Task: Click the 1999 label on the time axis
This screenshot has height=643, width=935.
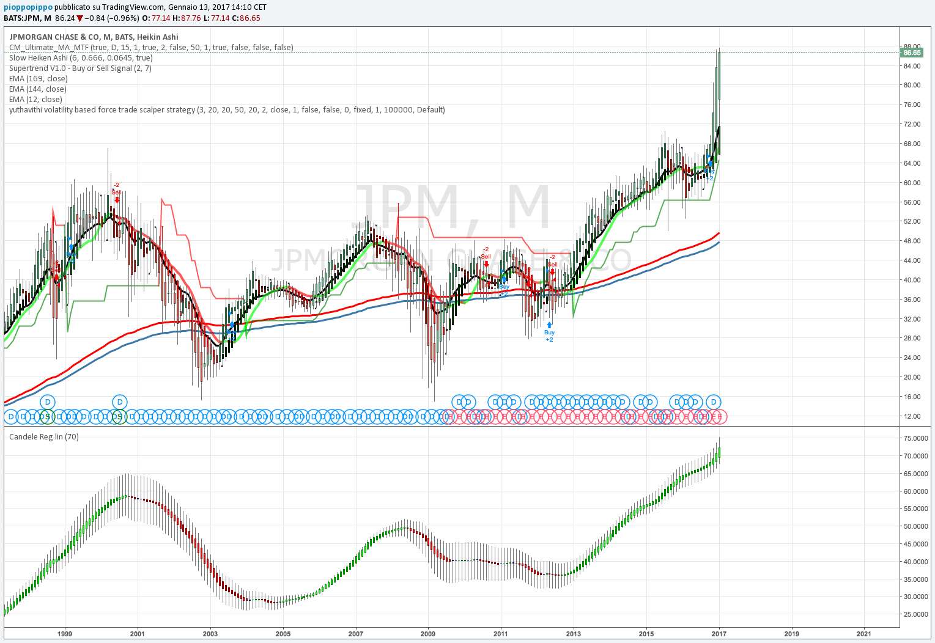Action: point(65,633)
